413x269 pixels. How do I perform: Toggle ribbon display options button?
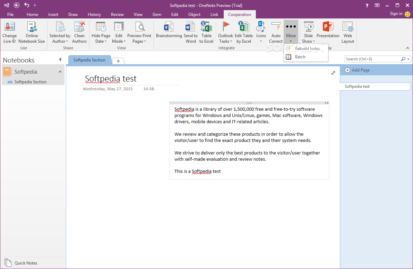pyautogui.click(x=377, y=5)
